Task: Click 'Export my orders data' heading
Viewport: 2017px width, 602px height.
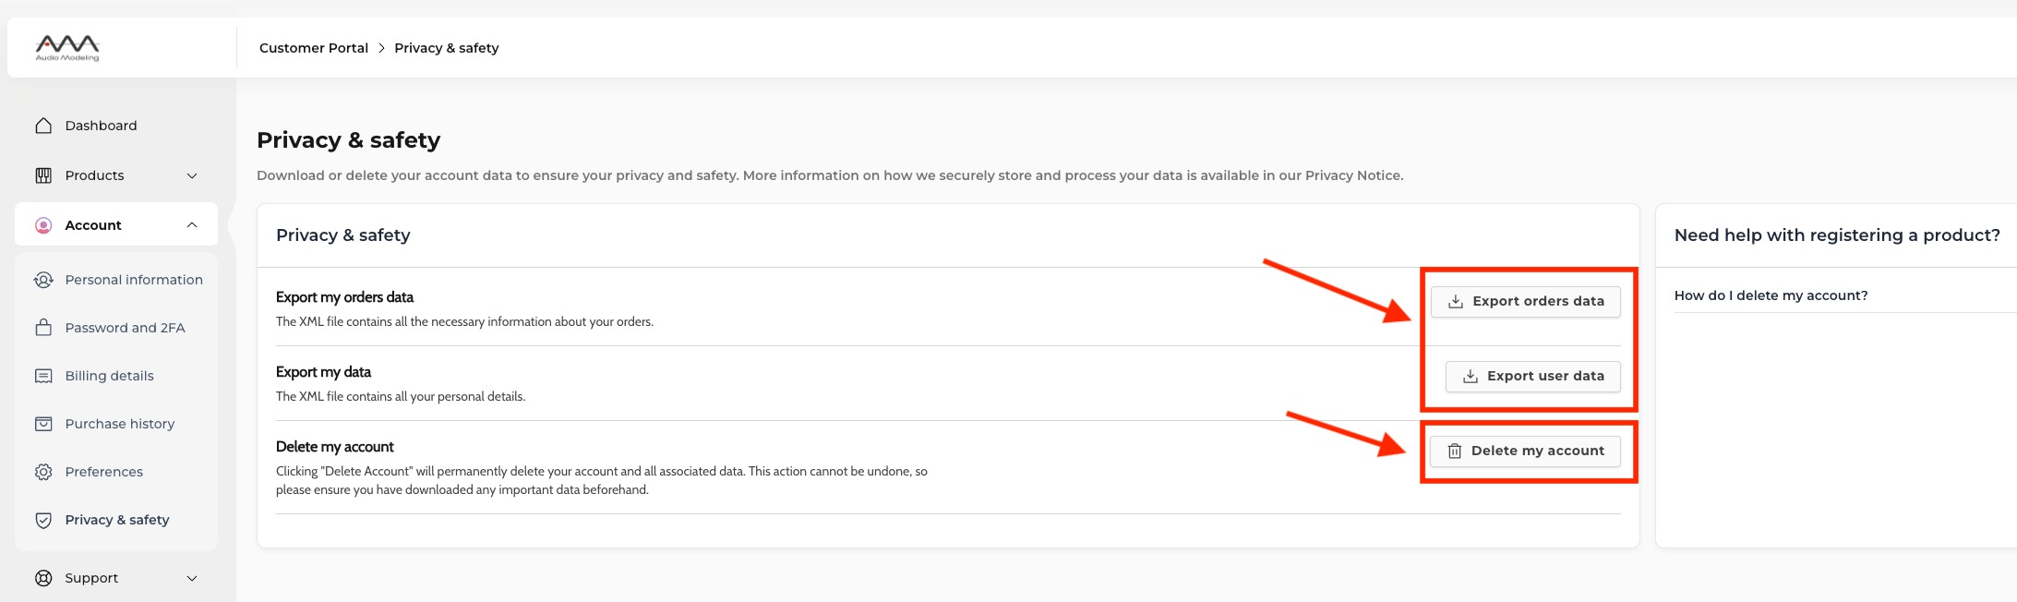Action: click(x=344, y=297)
